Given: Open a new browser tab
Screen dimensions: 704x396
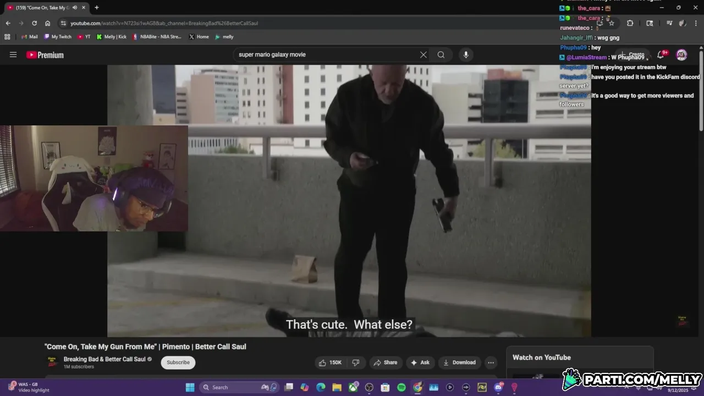Looking at the screenshot, I should coord(97,8).
